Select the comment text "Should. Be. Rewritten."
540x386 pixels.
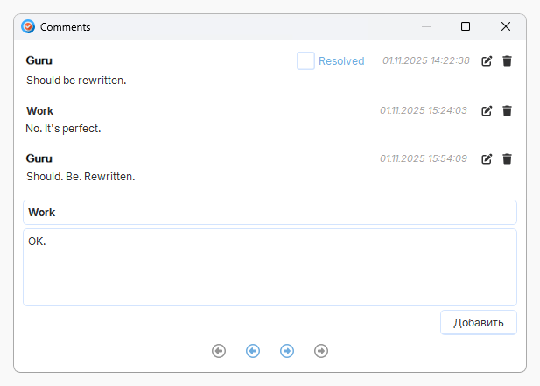(x=81, y=177)
